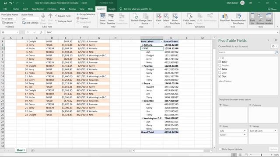Click the Share button
This screenshot has height=157, width=280.
click(x=272, y=9)
